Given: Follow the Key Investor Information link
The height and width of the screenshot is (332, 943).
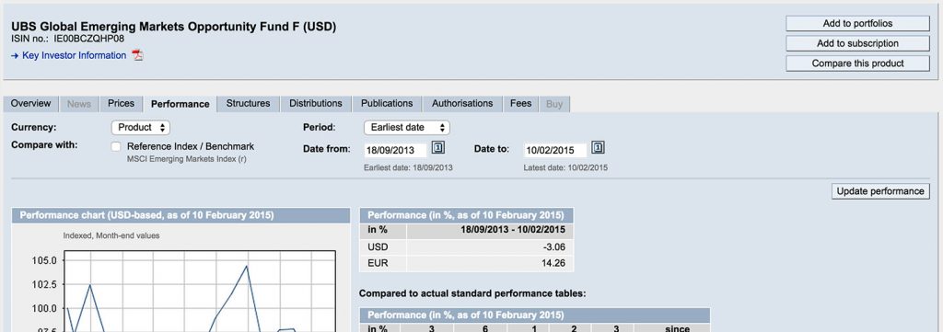Looking at the screenshot, I should [x=74, y=55].
